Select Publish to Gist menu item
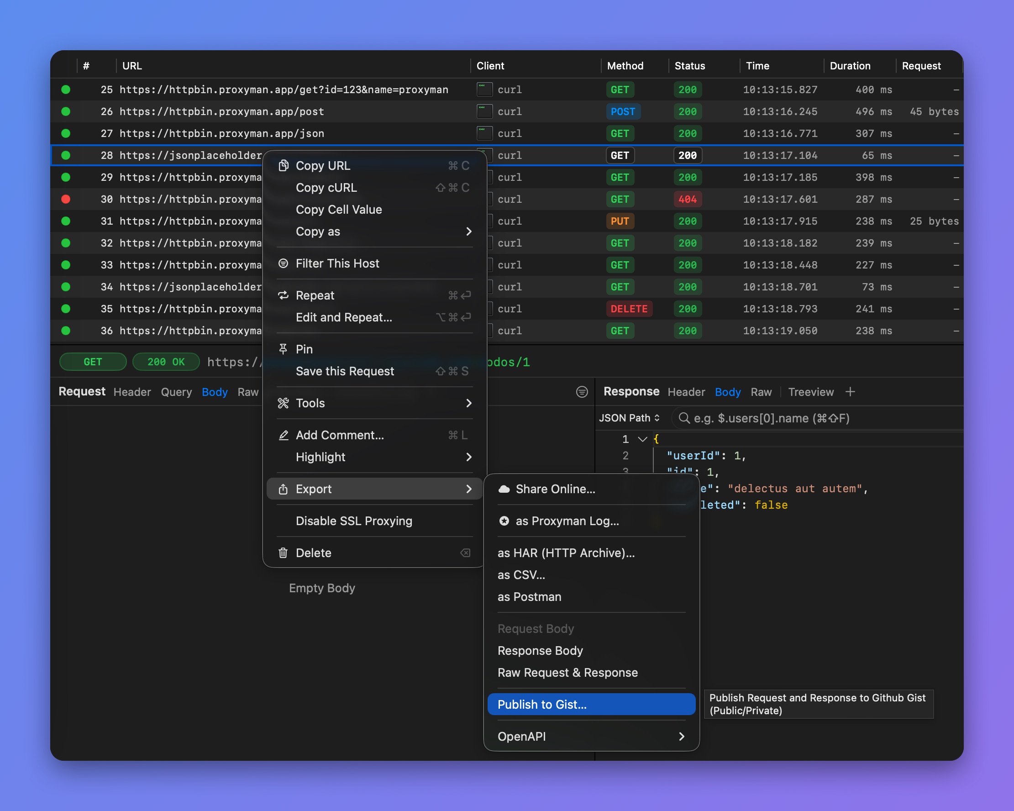The height and width of the screenshot is (811, 1014). coord(591,705)
